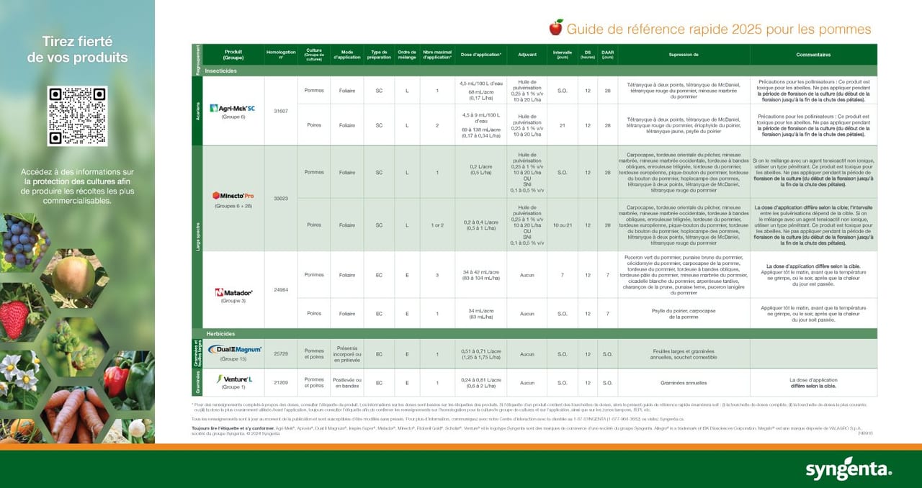922x488 pixels.
Task: Click the 'Acariens' vertical group label
Action: pyautogui.click(x=197, y=111)
